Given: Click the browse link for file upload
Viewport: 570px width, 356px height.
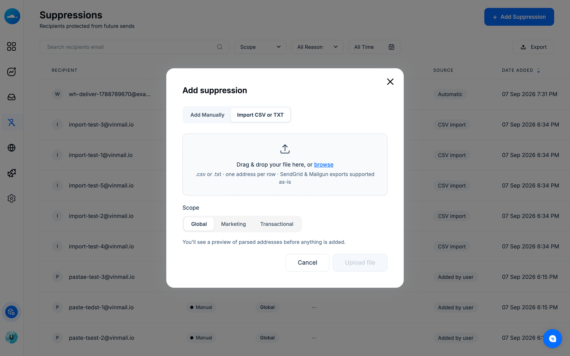Looking at the screenshot, I should (x=324, y=164).
